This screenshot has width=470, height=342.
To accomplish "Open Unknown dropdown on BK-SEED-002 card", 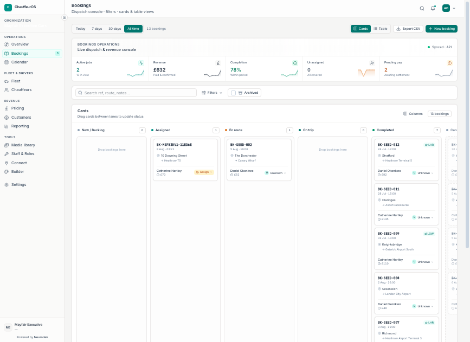I will coord(275,173).
